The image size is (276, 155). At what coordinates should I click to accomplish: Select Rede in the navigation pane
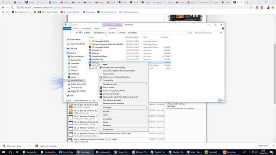click(71, 96)
